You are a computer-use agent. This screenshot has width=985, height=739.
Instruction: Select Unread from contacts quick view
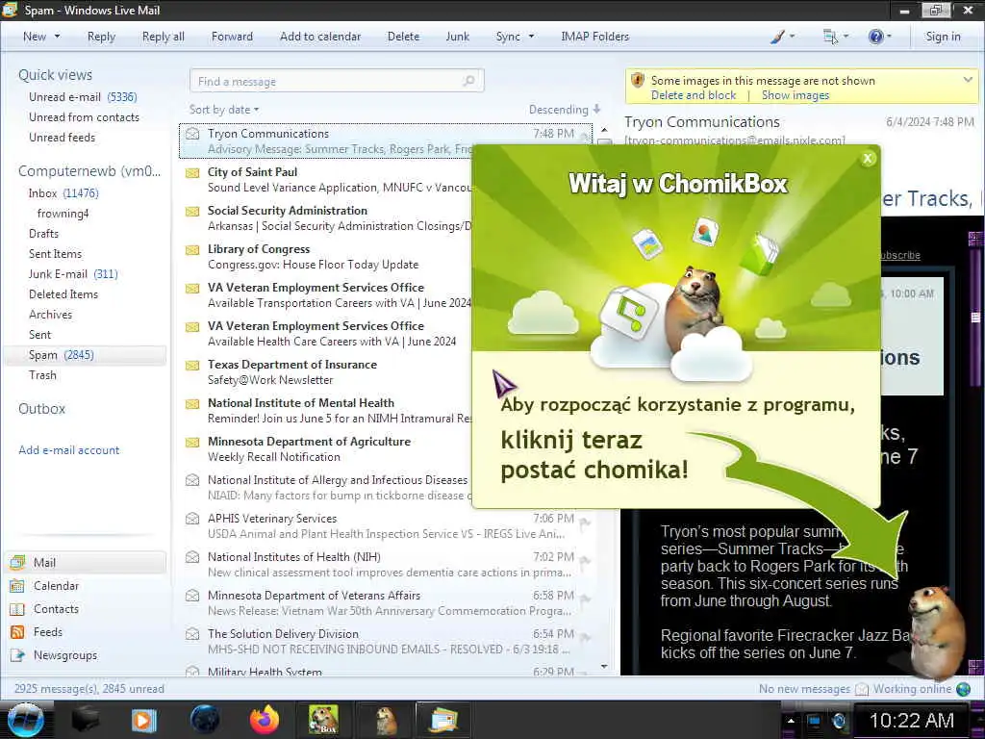(84, 116)
